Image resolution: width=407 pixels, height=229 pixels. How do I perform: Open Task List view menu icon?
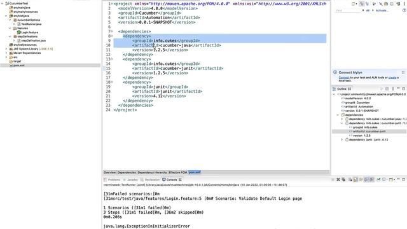tap(404, 4)
